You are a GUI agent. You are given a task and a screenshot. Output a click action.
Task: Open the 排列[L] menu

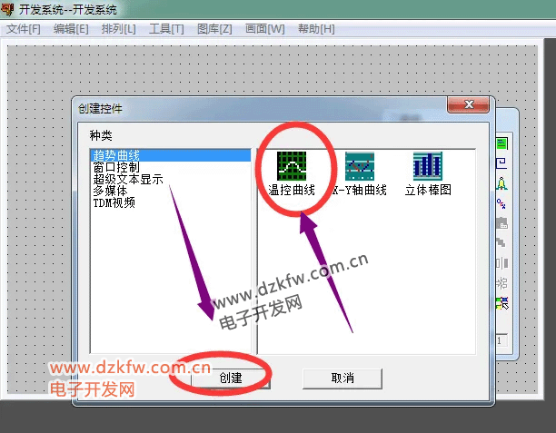[x=118, y=29]
